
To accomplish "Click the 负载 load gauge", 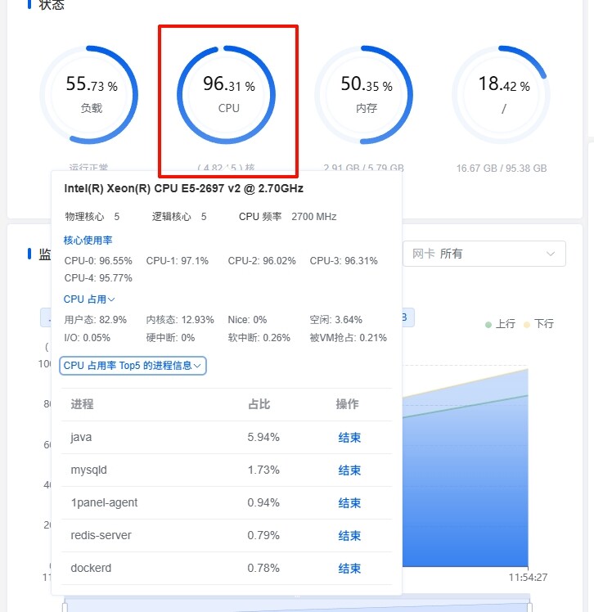I will click(x=91, y=94).
